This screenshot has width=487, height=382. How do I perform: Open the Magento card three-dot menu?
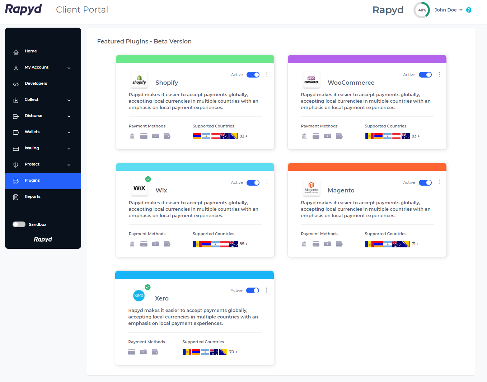pos(439,182)
